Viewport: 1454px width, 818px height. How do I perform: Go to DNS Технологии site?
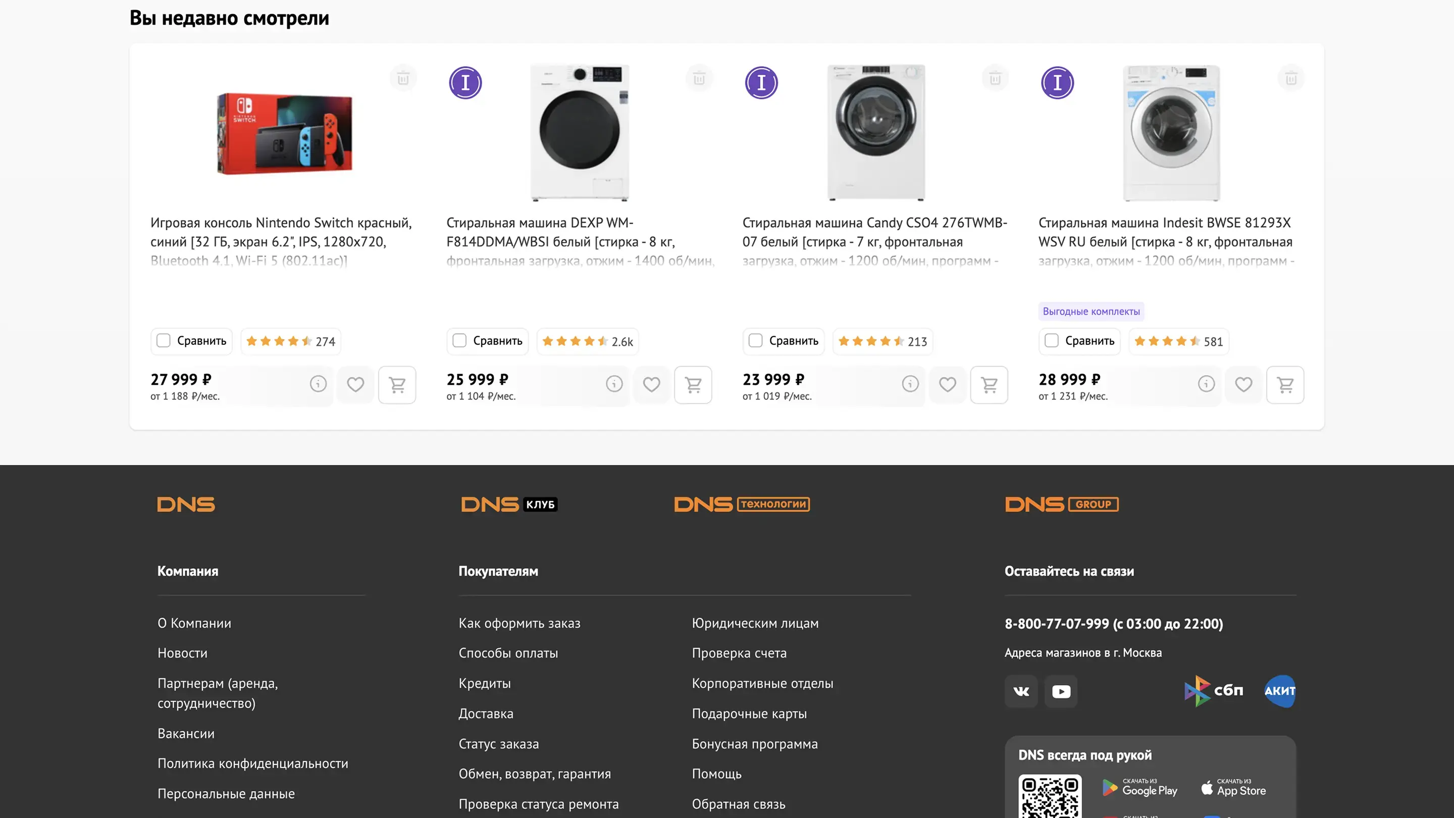742,505
